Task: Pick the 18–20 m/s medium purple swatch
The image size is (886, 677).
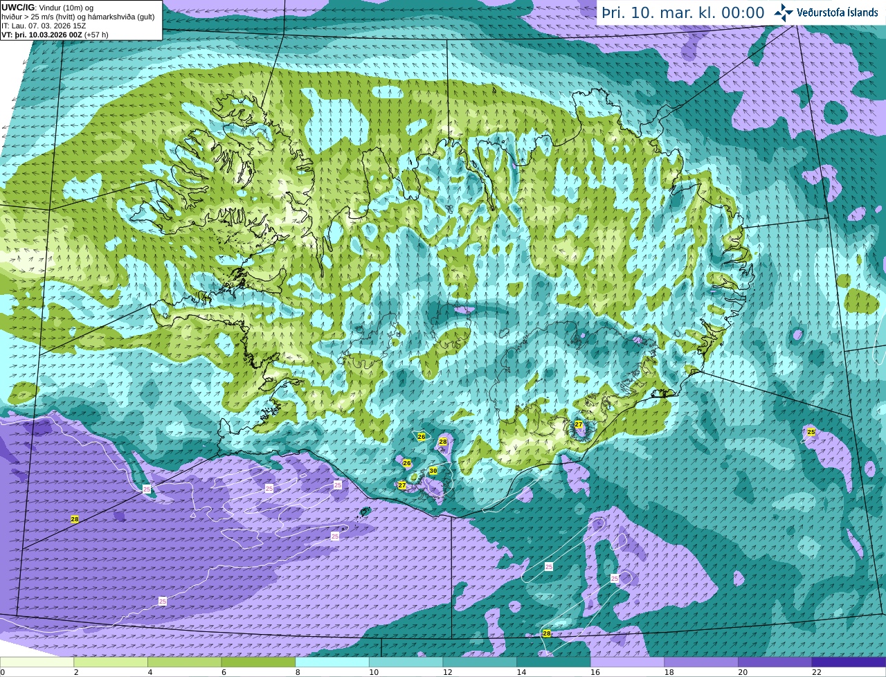Action: tap(701, 662)
